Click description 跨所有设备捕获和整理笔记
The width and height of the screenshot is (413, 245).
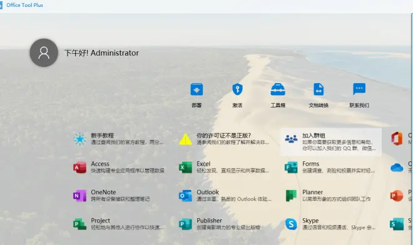coord(120,199)
